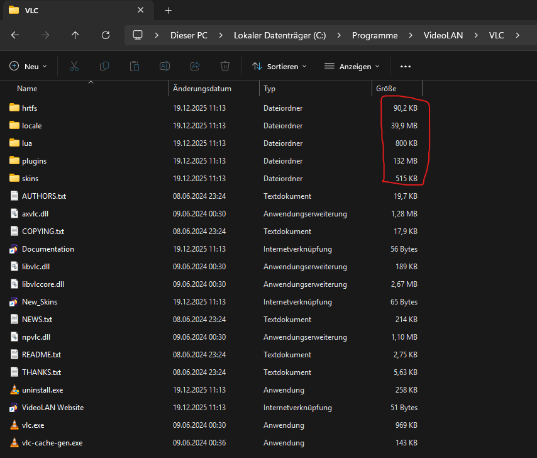
Task: Select the npvlc.dll file name
Action: point(36,337)
